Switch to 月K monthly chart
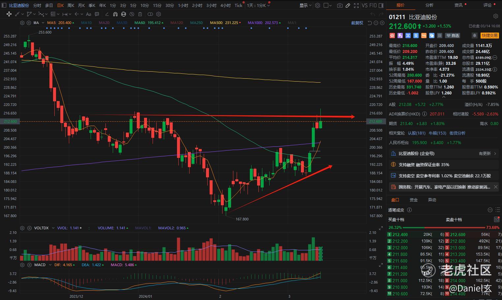Image resolution: width=502 pixels, height=300 pixels. point(81,5)
